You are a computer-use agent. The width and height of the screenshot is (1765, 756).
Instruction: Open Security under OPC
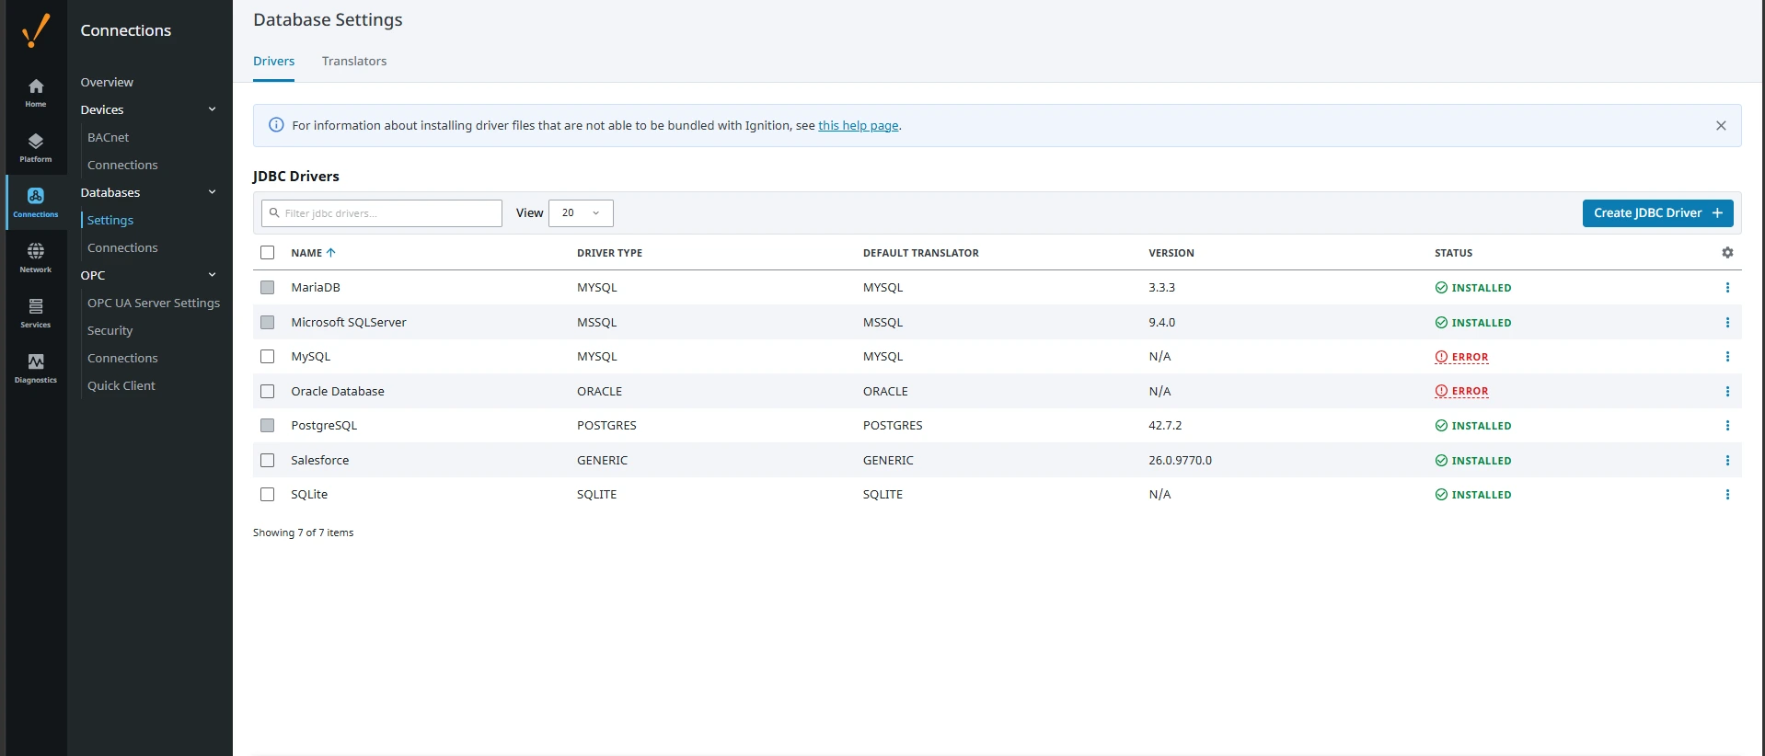tap(110, 330)
